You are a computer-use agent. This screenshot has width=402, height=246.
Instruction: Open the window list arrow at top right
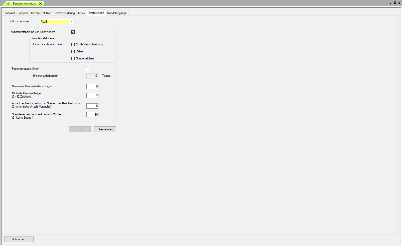click(x=390, y=3)
